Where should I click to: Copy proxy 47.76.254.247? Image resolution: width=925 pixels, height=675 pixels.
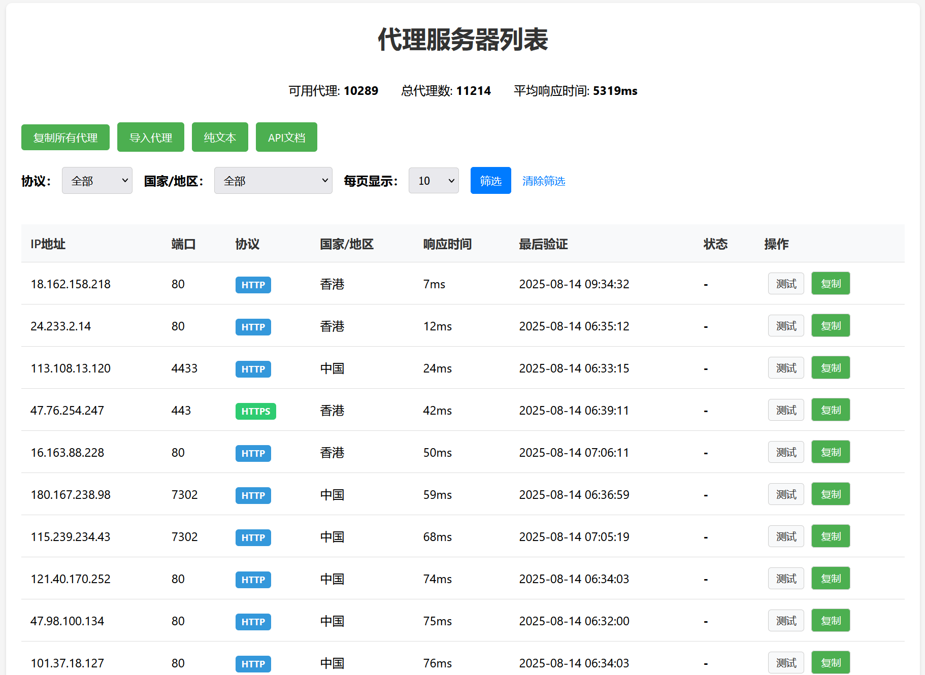(831, 410)
